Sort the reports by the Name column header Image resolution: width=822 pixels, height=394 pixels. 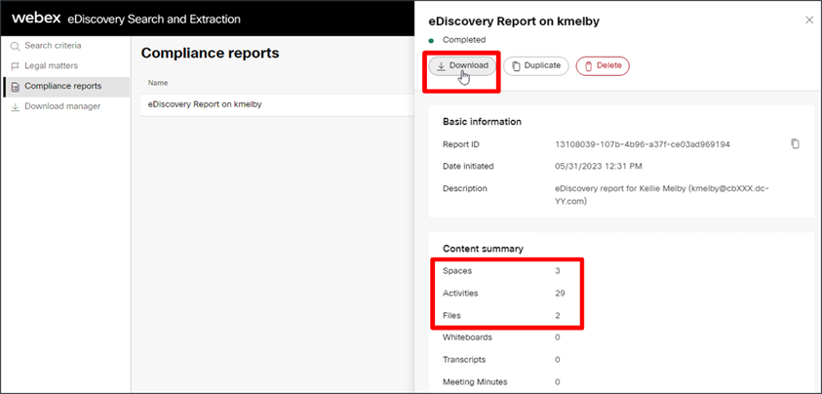[x=158, y=83]
